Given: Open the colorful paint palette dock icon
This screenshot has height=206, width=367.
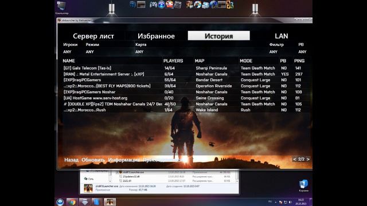Looking at the screenshot, I should point(170,5).
